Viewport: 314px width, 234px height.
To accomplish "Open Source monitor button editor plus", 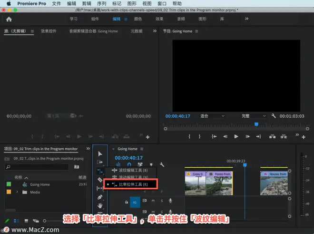I will pos(147,137).
